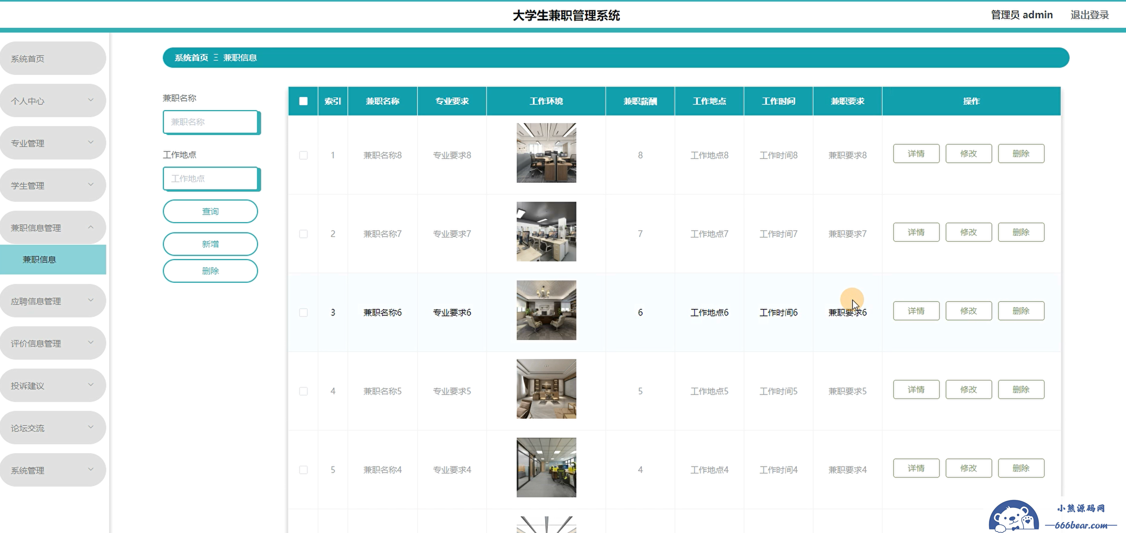The height and width of the screenshot is (533, 1126).
Task: Click cell 工作时间5
Action: click(x=779, y=391)
